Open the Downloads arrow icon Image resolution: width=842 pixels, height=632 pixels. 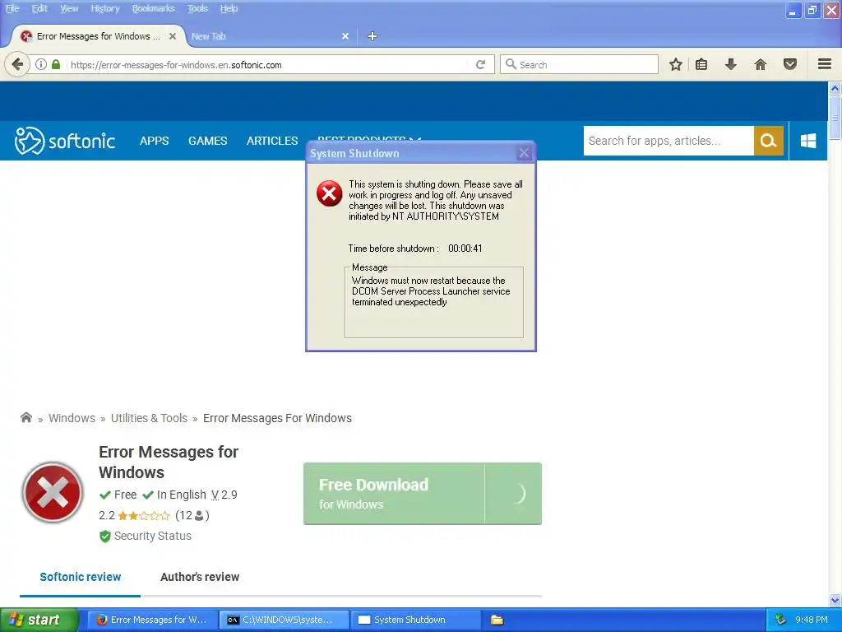coord(731,64)
